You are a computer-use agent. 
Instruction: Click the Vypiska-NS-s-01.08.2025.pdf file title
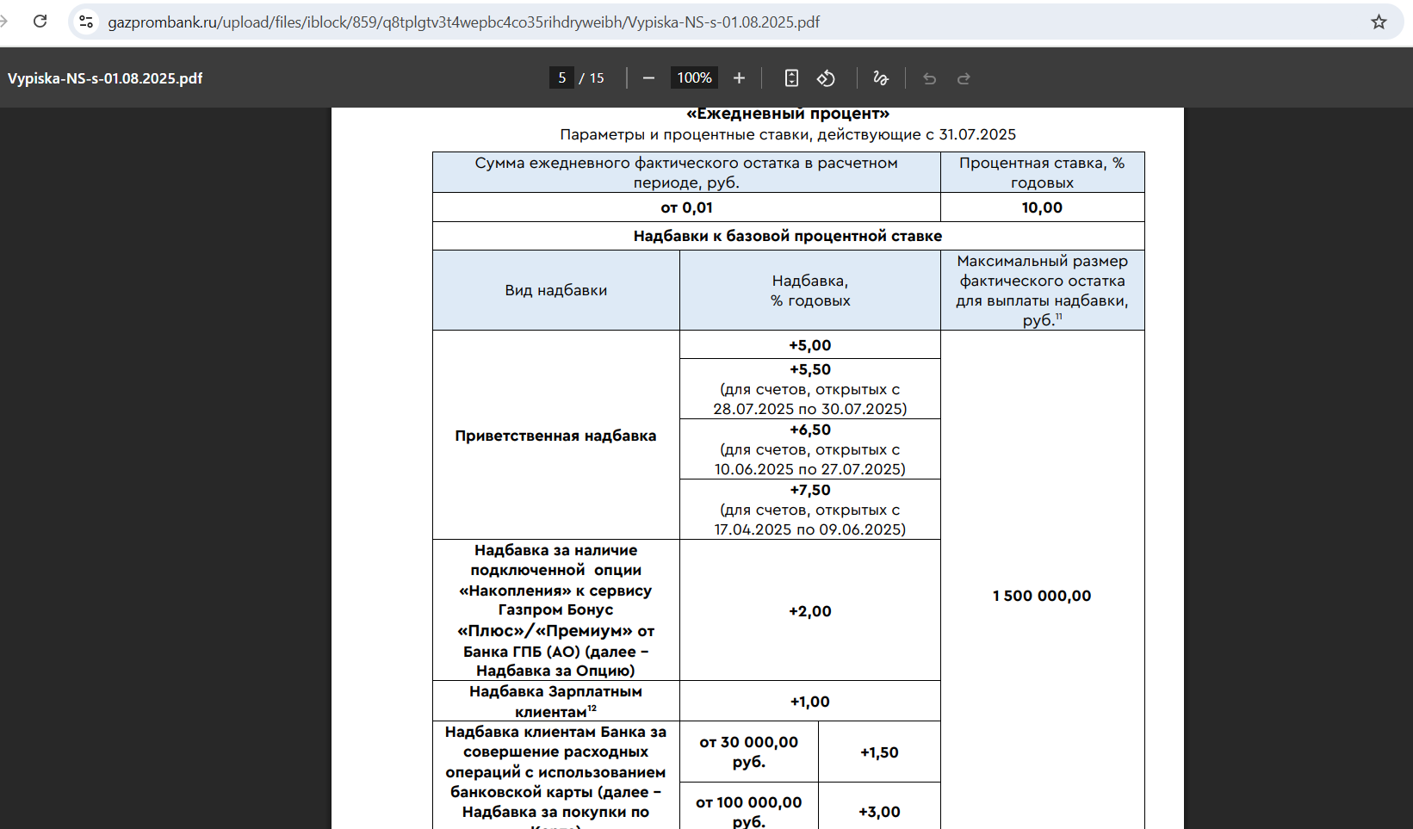click(x=105, y=78)
